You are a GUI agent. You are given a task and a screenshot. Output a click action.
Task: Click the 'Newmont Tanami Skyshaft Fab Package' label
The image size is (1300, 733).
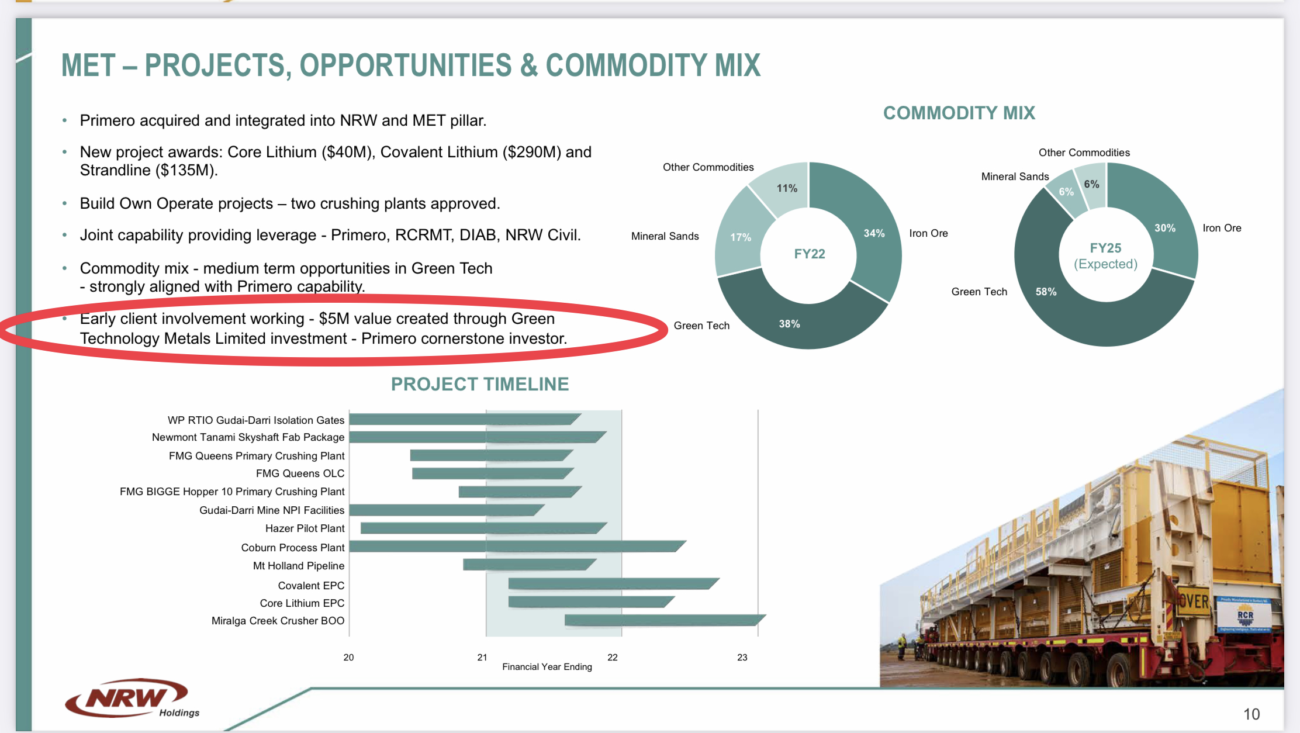(x=248, y=437)
